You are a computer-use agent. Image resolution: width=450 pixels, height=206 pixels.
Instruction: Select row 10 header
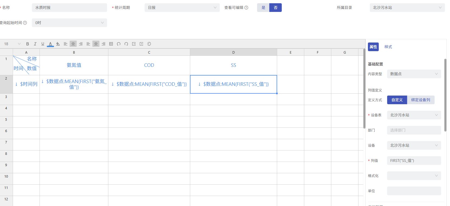pyautogui.click(x=6, y=179)
